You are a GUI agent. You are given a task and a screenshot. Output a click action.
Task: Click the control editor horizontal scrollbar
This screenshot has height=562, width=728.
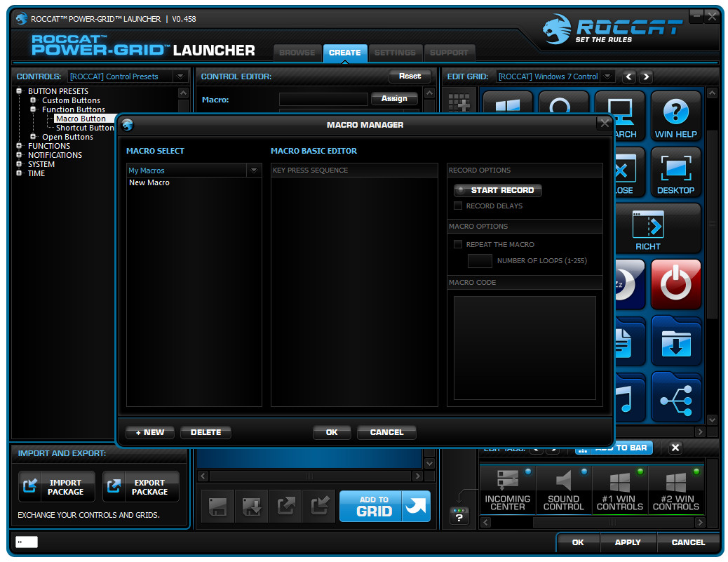tap(310, 476)
